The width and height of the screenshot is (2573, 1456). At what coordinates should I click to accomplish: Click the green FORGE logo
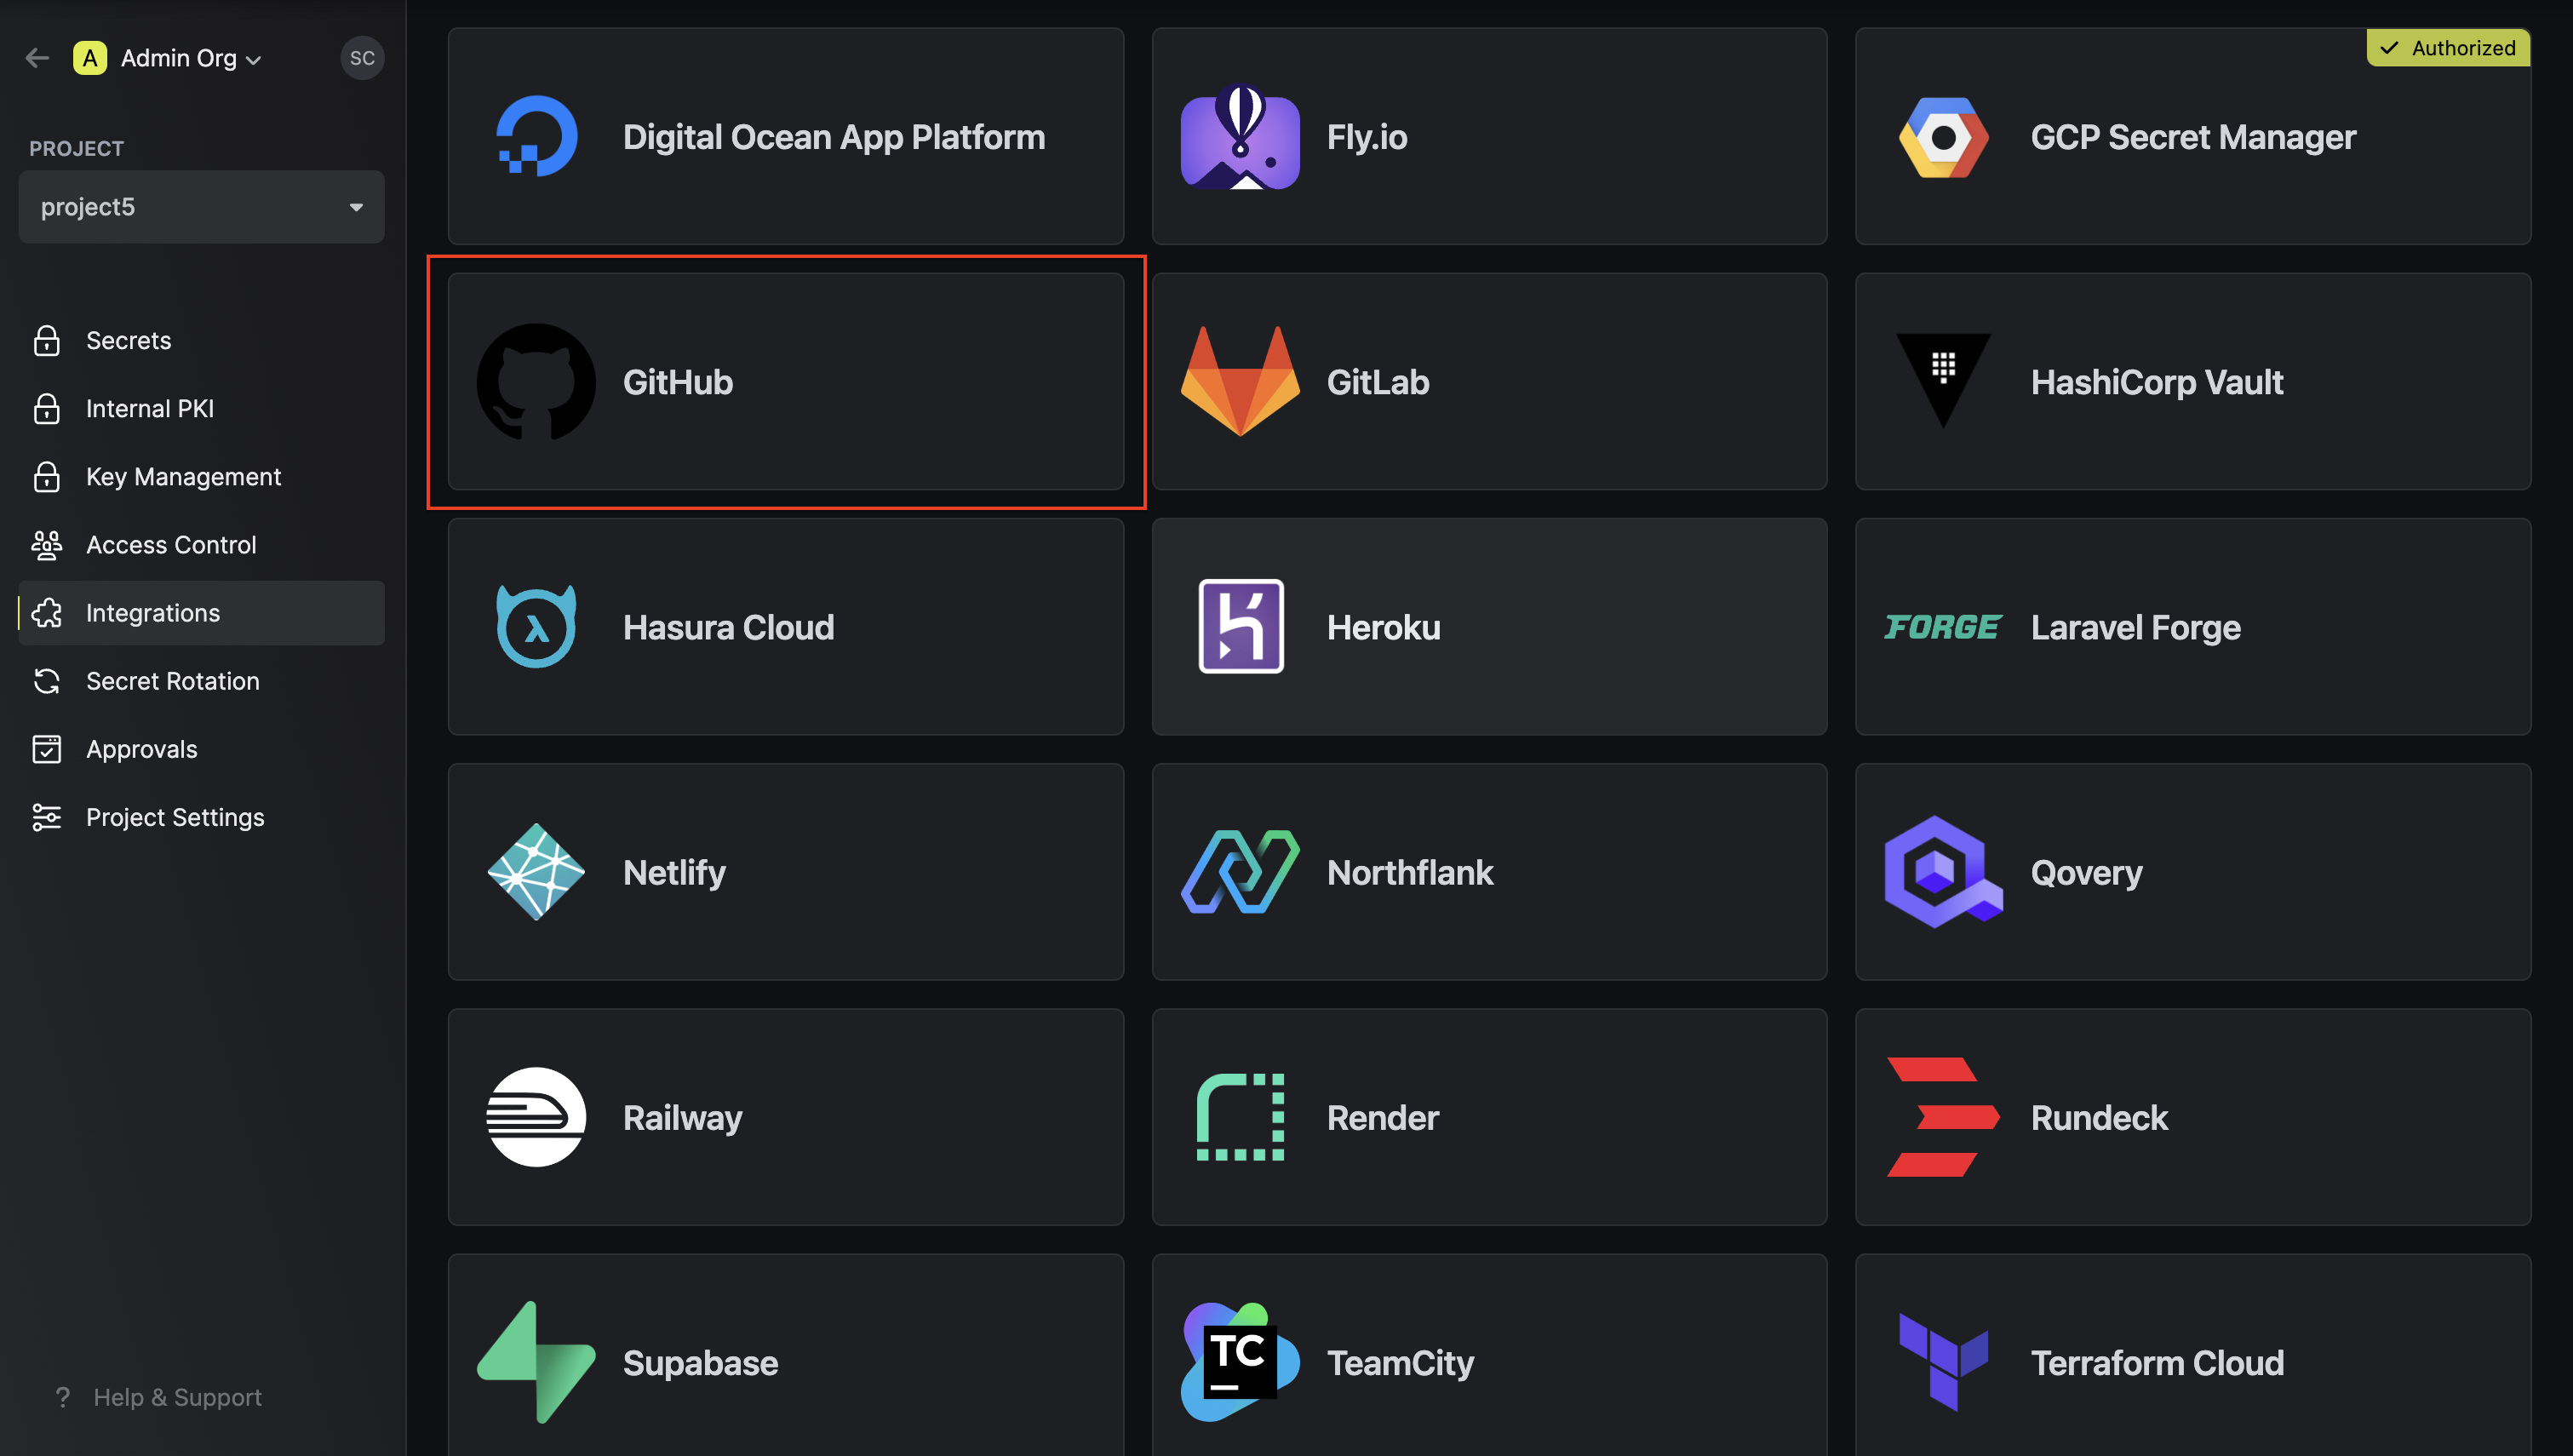(1943, 627)
